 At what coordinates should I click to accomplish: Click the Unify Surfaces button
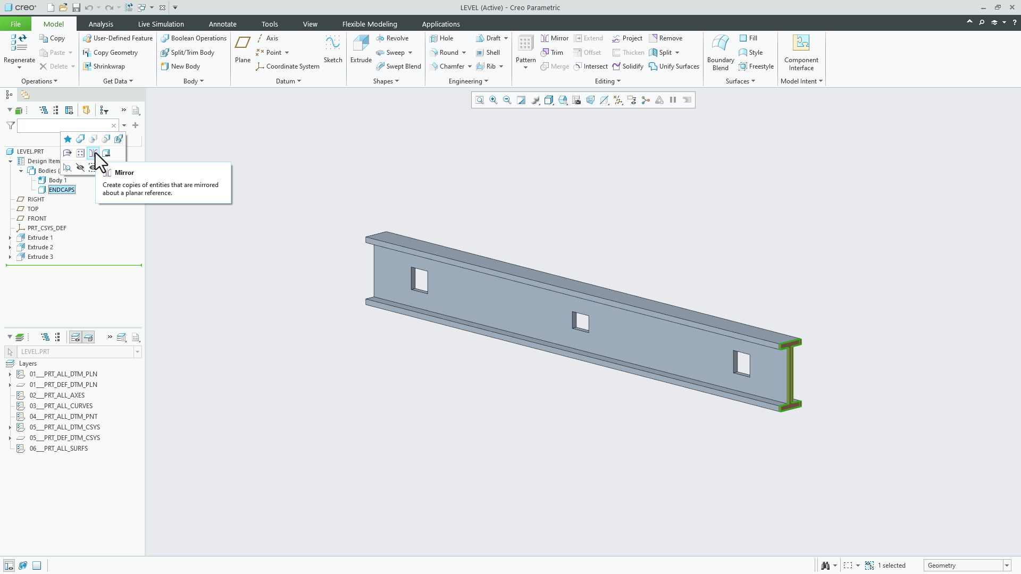pyautogui.click(x=674, y=66)
